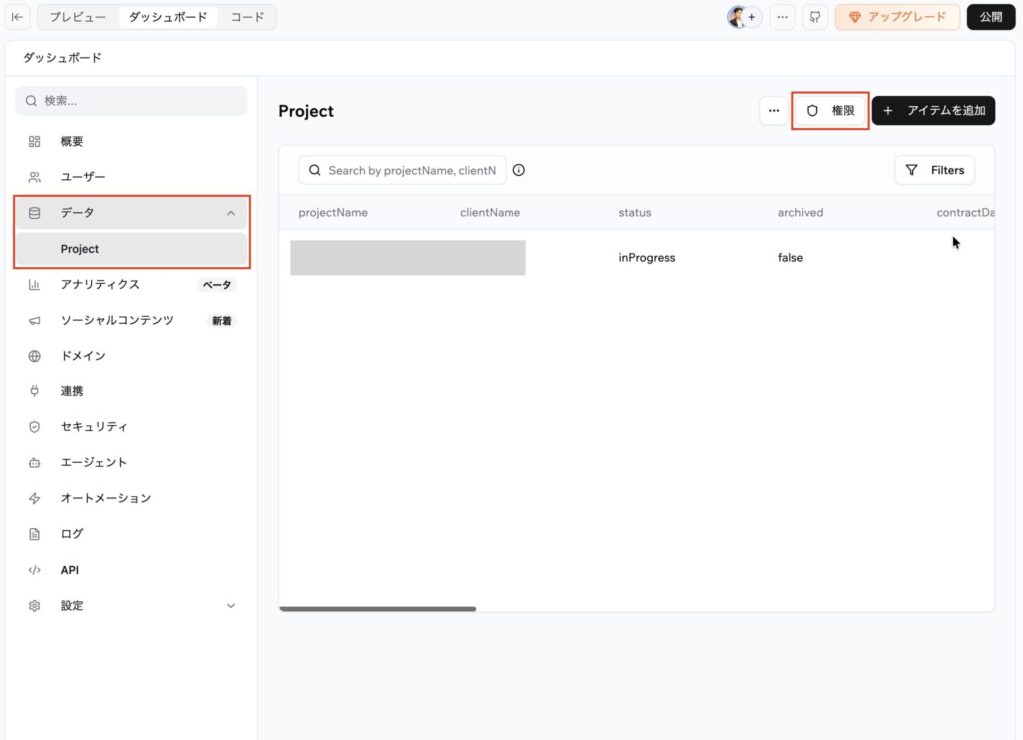The width and height of the screenshot is (1023, 740).
Task: Click the アイテムを追加 add item button
Action: (x=933, y=111)
